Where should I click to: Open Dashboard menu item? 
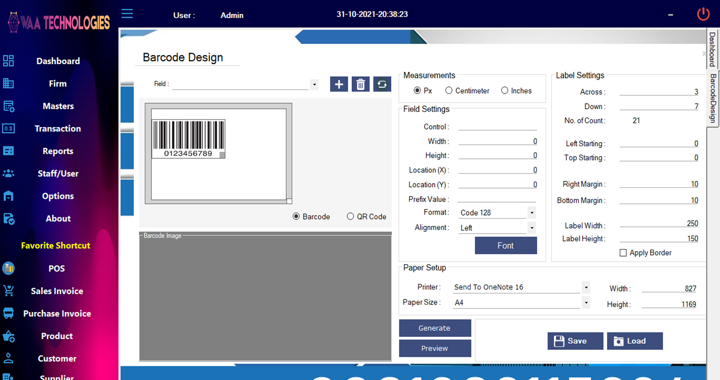pyautogui.click(x=58, y=61)
